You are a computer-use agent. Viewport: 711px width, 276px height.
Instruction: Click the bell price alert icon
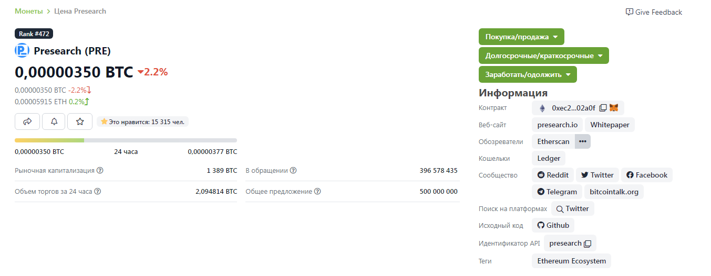click(54, 122)
